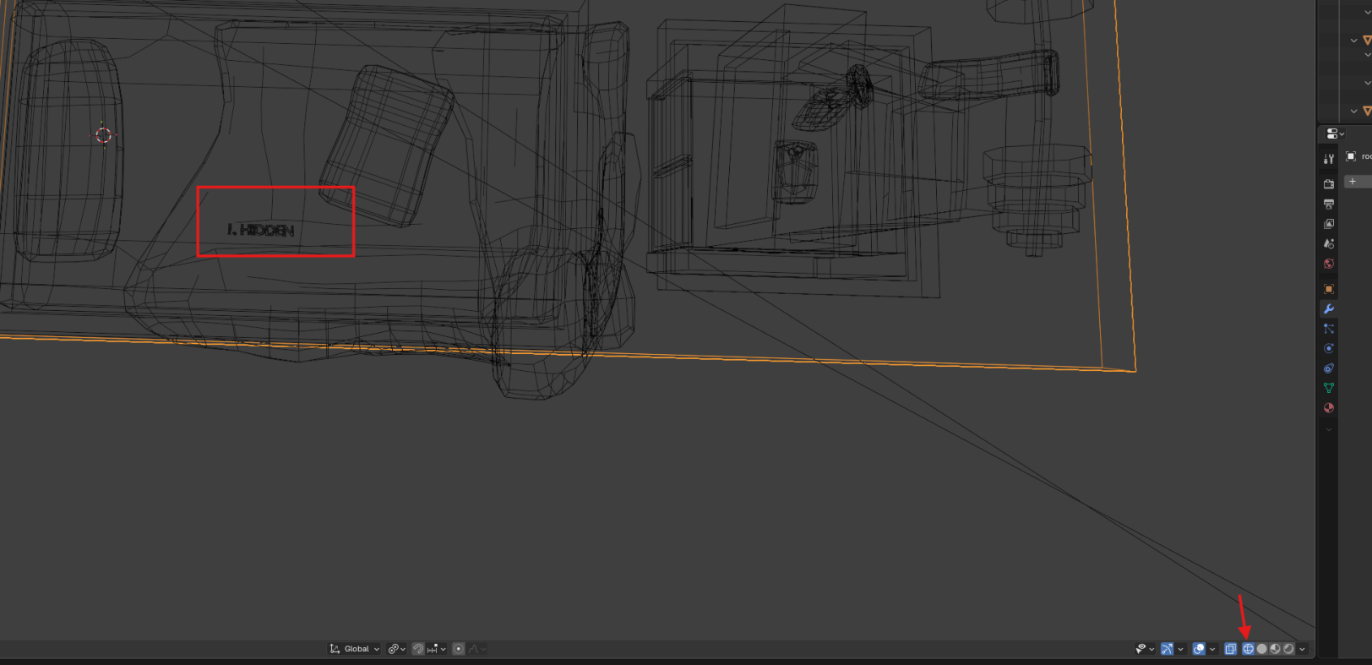The image size is (1372, 665).
Task: Open the Physics properties tab
Action: (x=1329, y=348)
